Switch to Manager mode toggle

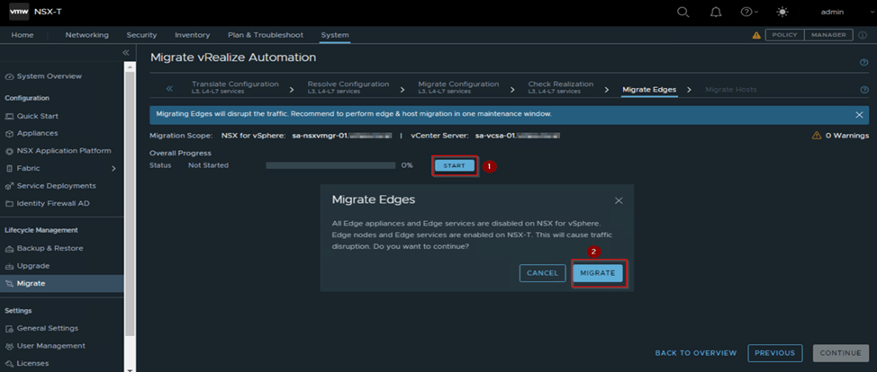(828, 35)
